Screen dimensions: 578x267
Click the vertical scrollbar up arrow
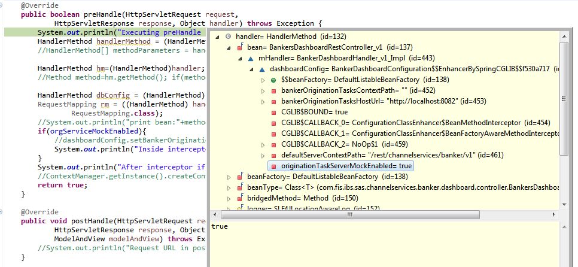point(564,37)
